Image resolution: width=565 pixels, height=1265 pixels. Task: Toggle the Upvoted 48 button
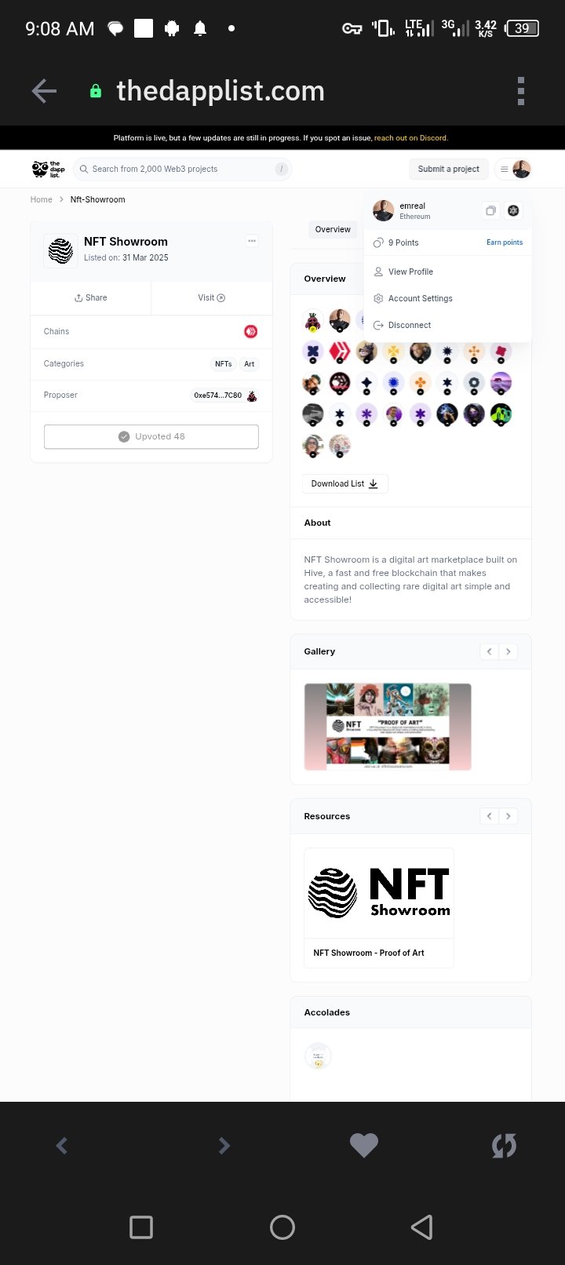pos(151,436)
